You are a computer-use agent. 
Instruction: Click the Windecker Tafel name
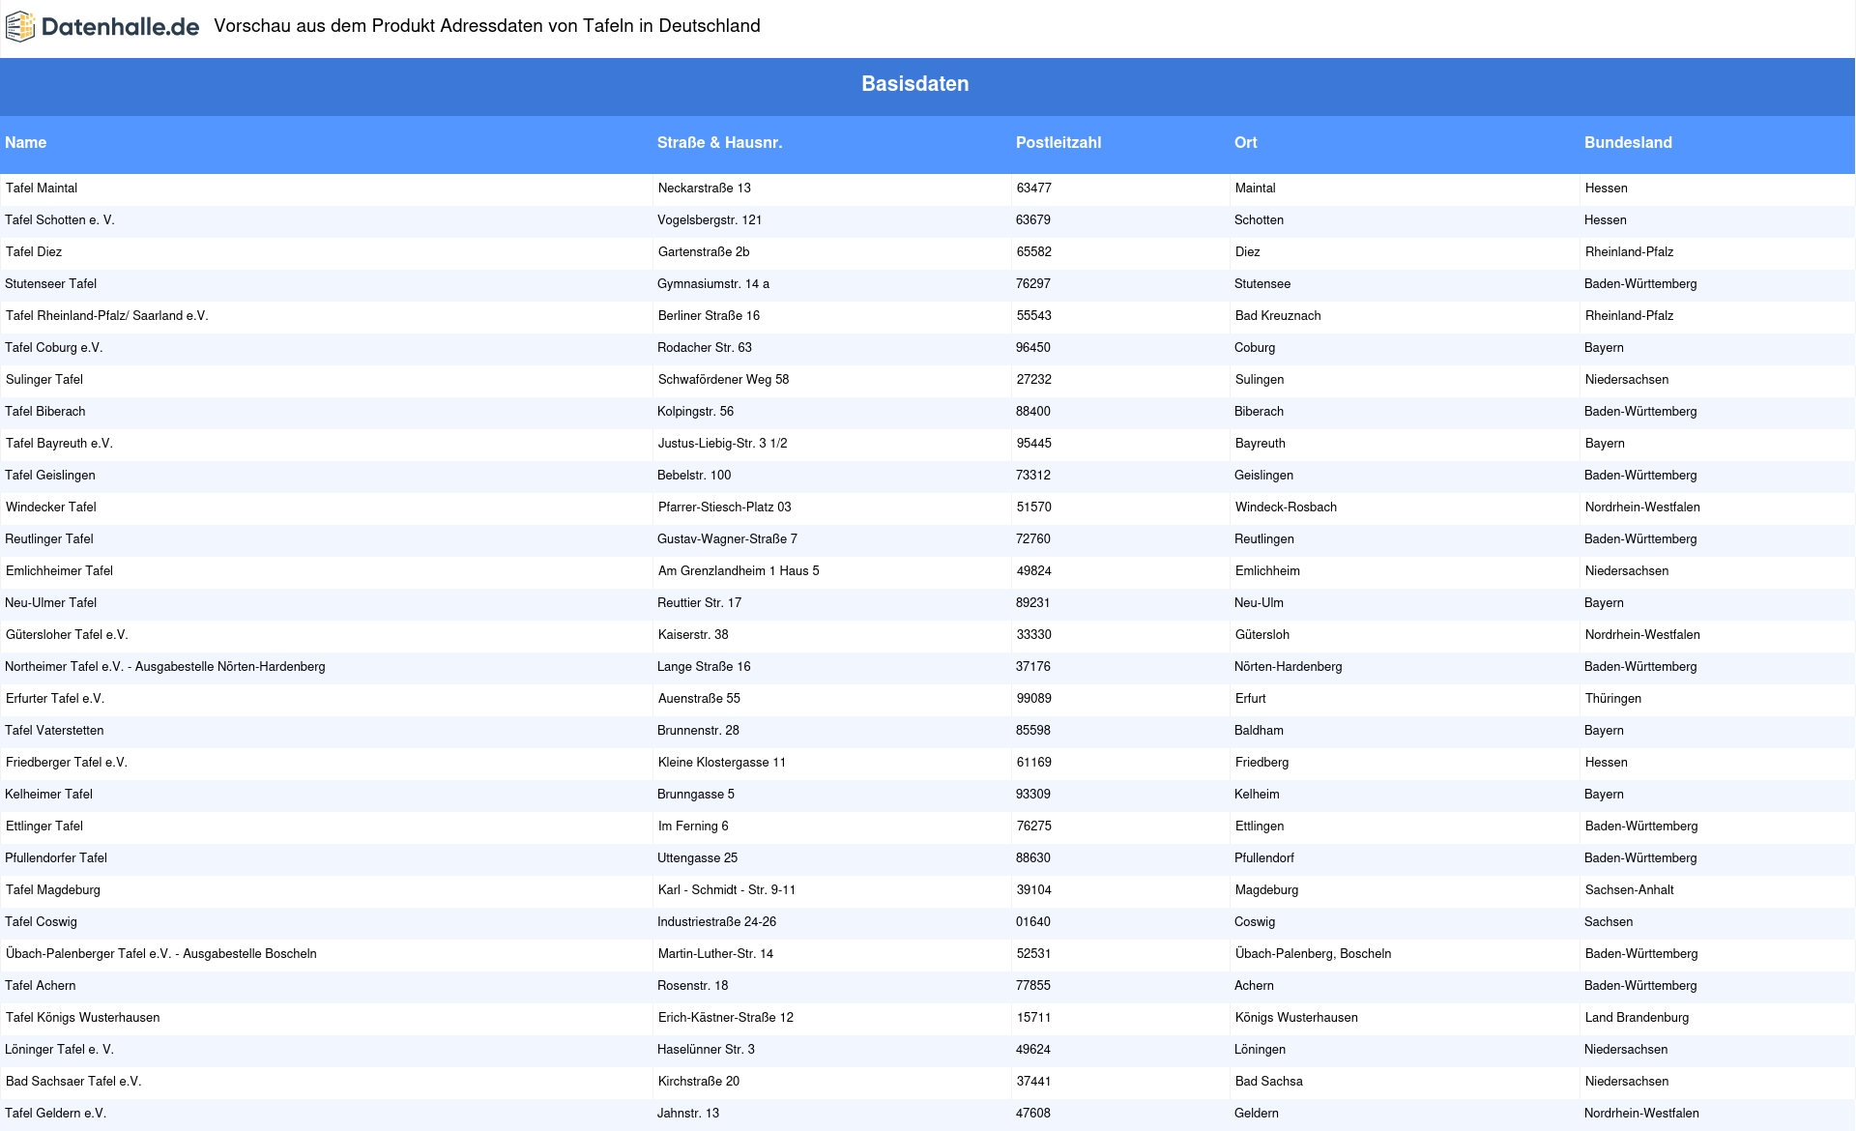click(x=51, y=507)
